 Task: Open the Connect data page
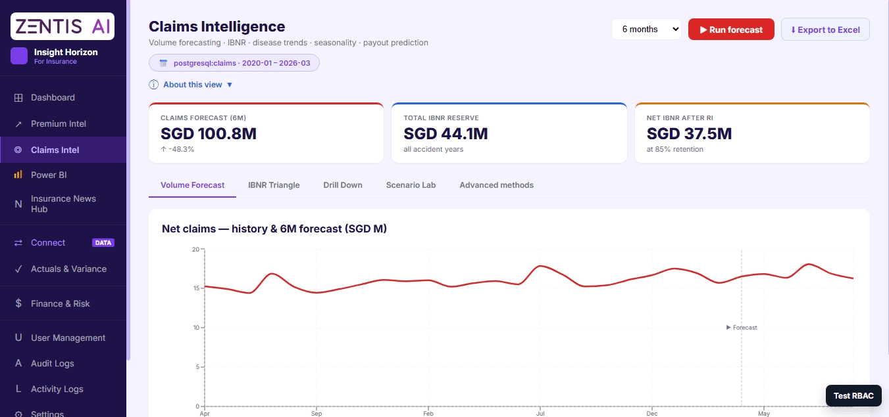click(63, 243)
